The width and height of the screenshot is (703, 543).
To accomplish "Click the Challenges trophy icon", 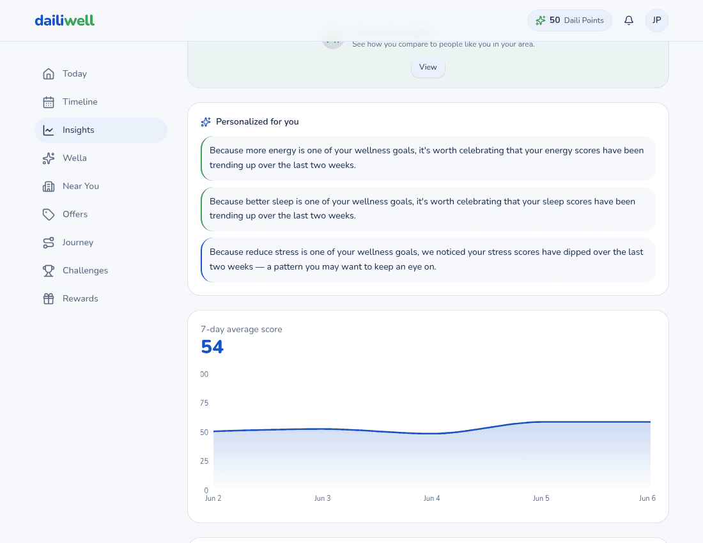I will tap(49, 271).
